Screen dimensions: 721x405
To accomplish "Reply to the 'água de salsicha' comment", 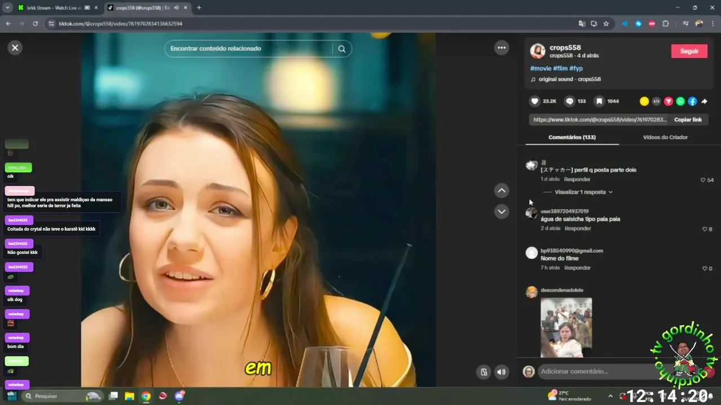I will pos(578,229).
